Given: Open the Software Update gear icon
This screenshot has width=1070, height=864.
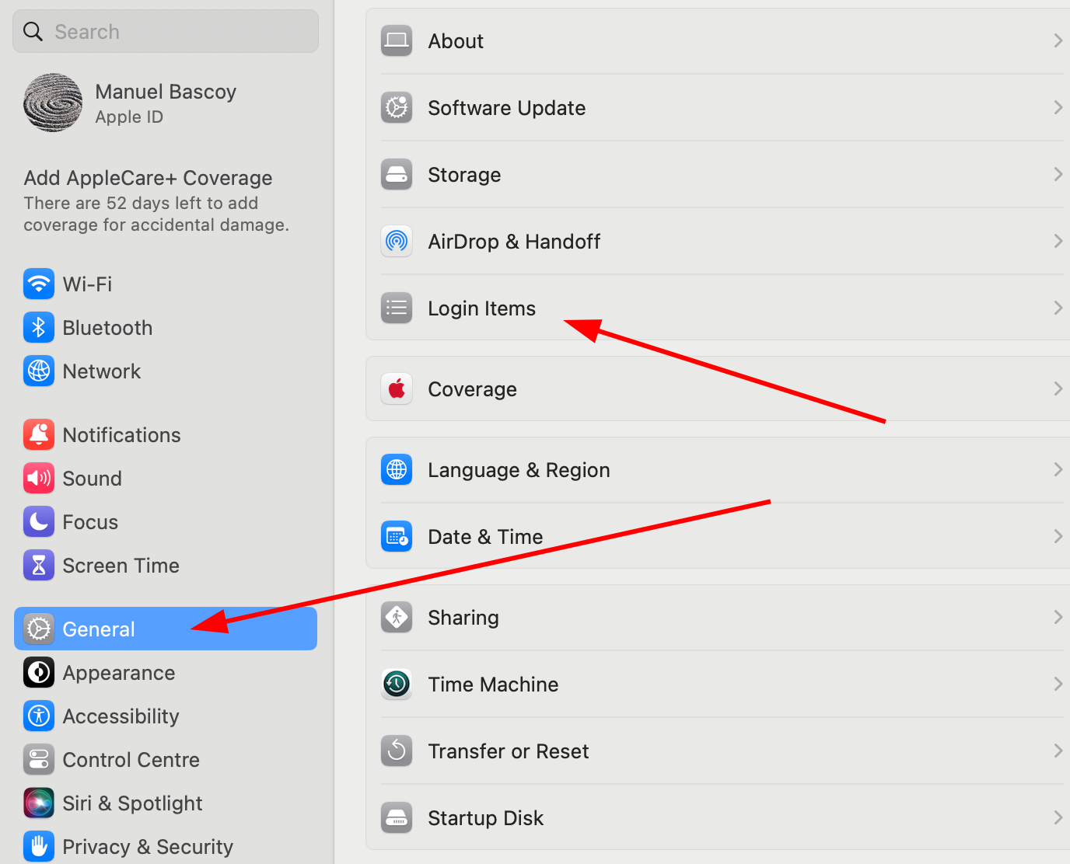Looking at the screenshot, I should (397, 108).
